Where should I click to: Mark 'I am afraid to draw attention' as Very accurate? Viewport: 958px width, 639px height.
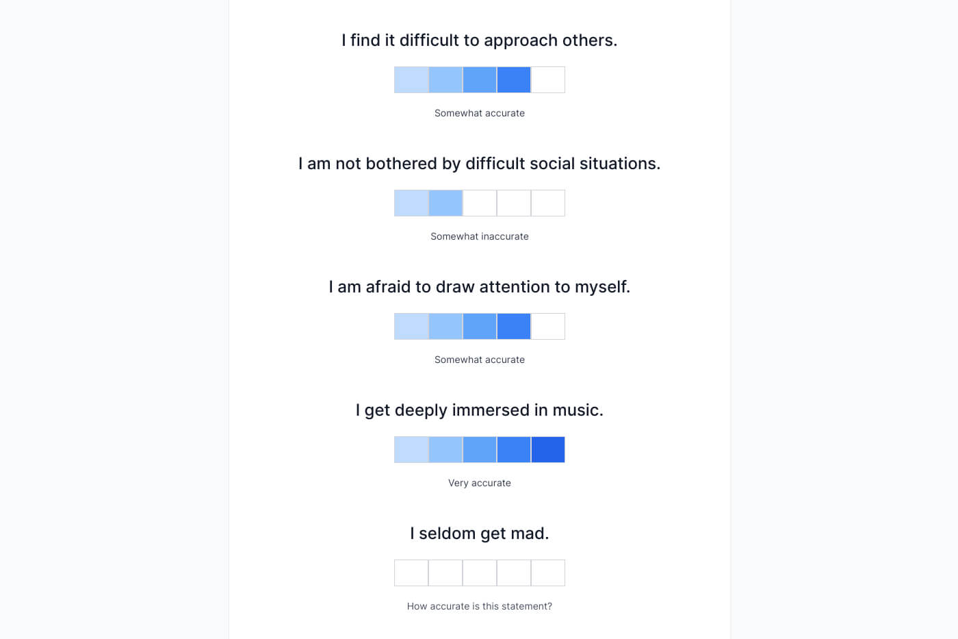[x=548, y=326]
